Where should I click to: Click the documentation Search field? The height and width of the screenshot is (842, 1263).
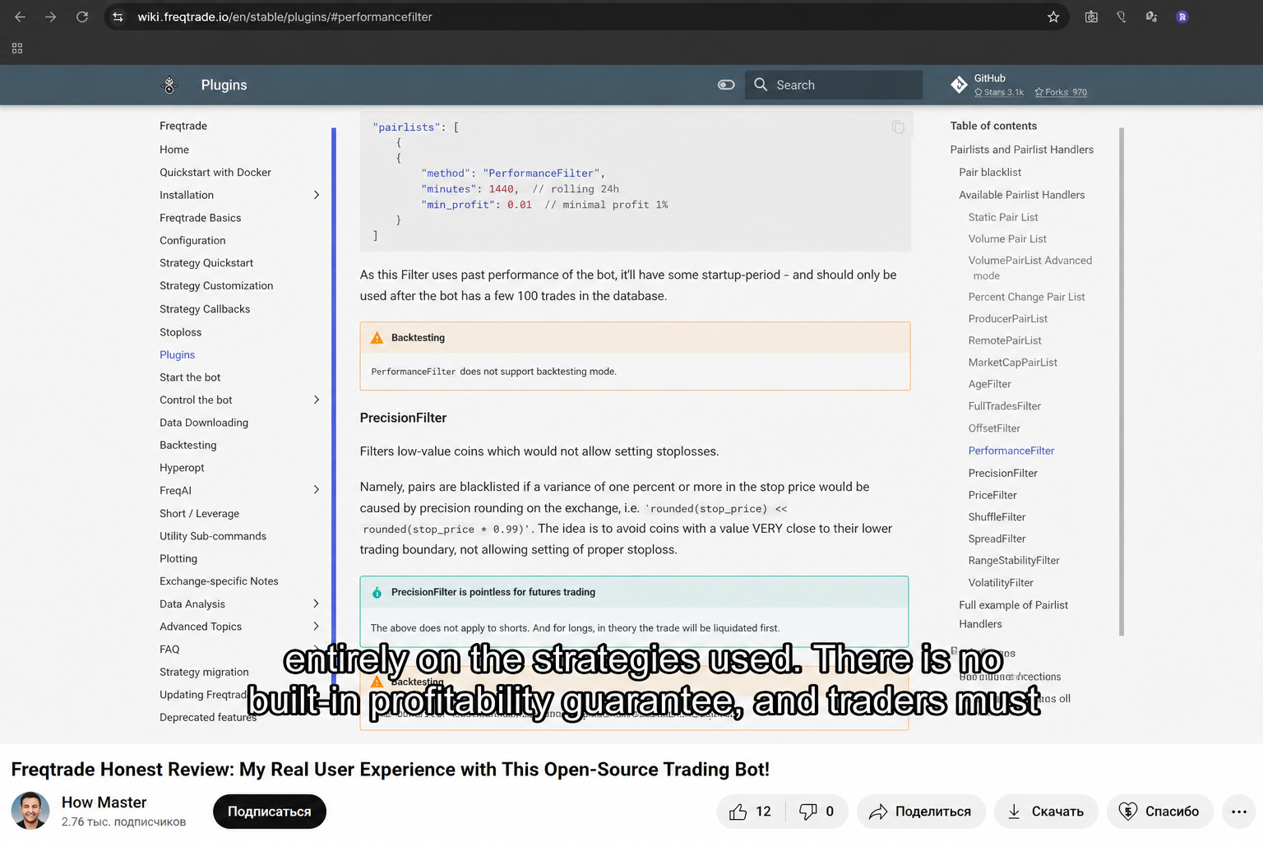point(834,85)
